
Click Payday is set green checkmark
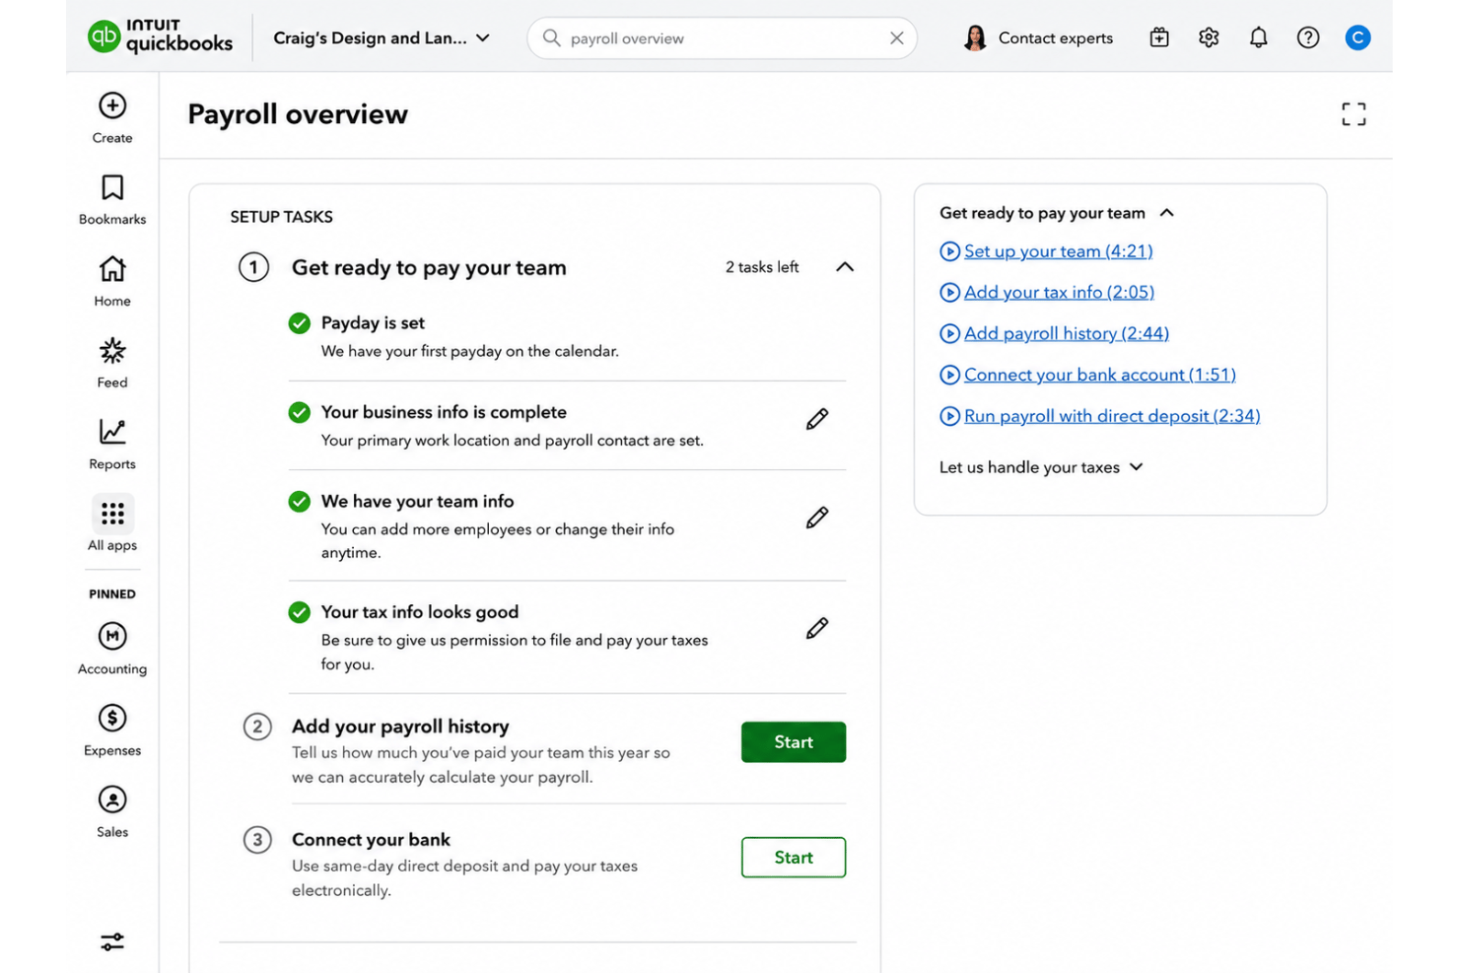point(300,323)
